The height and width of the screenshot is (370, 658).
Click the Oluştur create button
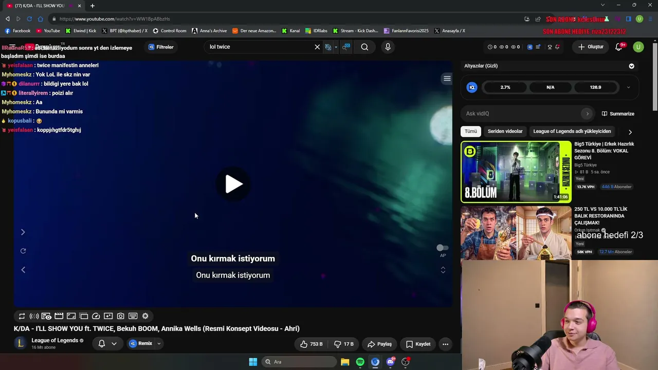click(x=591, y=47)
